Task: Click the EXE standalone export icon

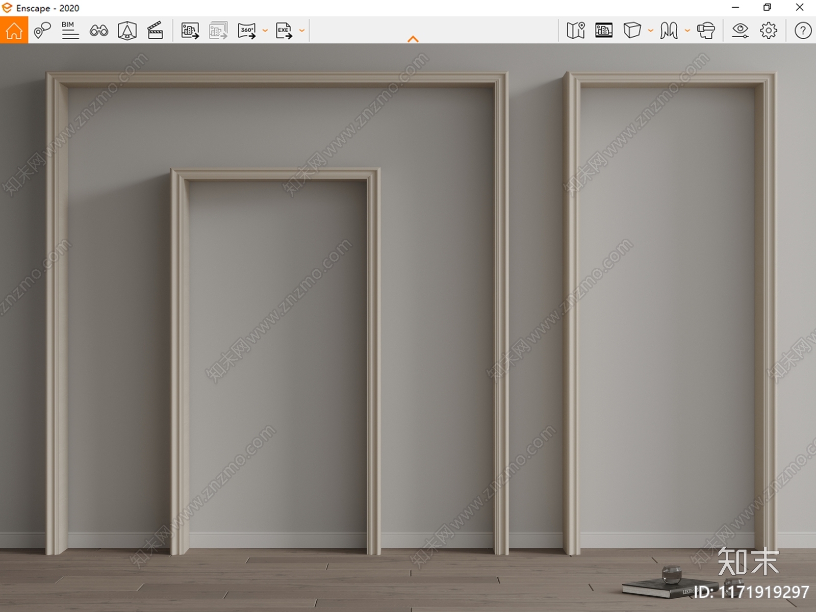Action: click(x=284, y=31)
